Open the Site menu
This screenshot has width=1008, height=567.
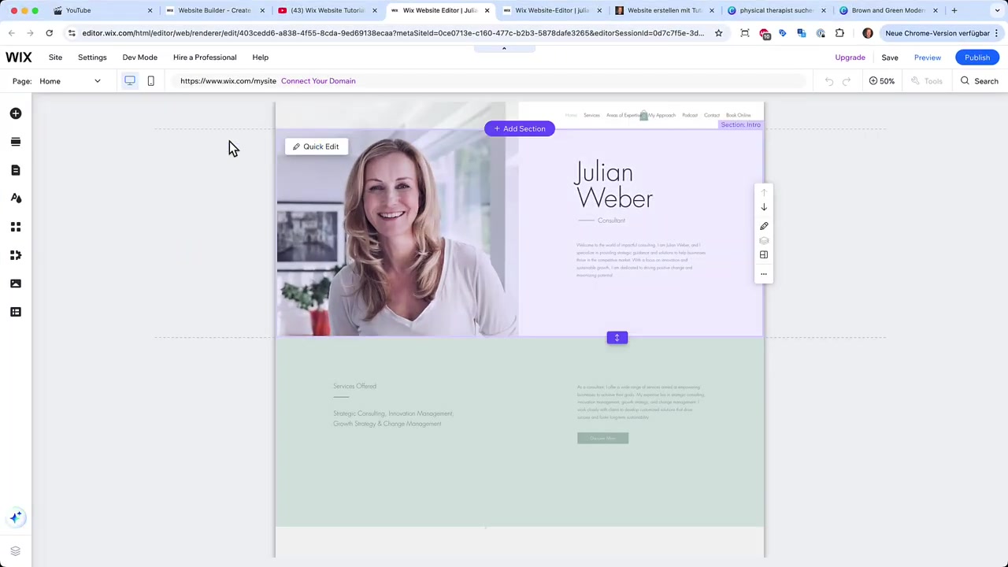(55, 57)
